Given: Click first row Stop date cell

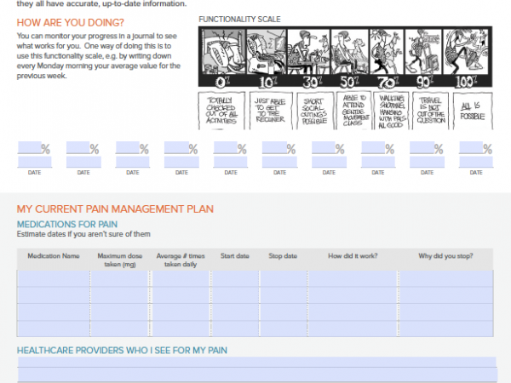Looking at the screenshot, I should 284,278.
